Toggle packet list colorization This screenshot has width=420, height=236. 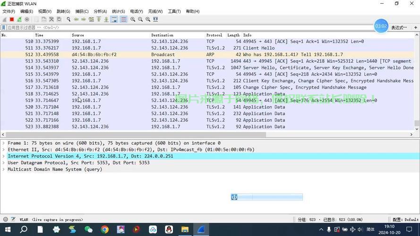coord(123,19)
